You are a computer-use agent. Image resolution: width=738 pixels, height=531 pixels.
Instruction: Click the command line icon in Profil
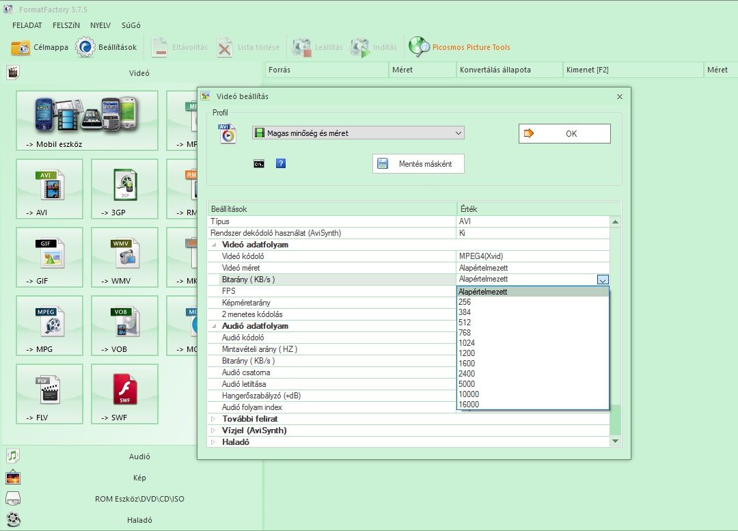click(x=259, y=164)
